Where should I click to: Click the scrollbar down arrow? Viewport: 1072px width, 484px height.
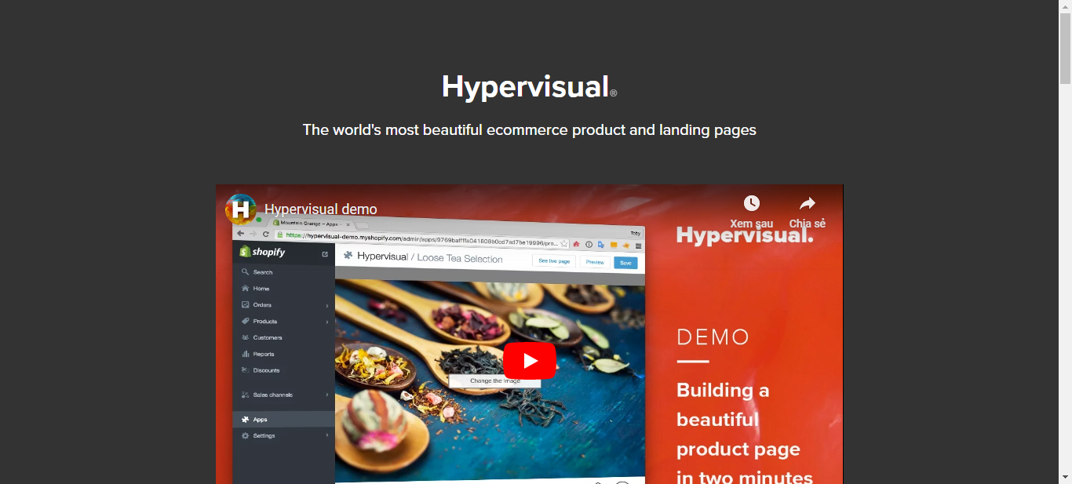click(1066, 478)
